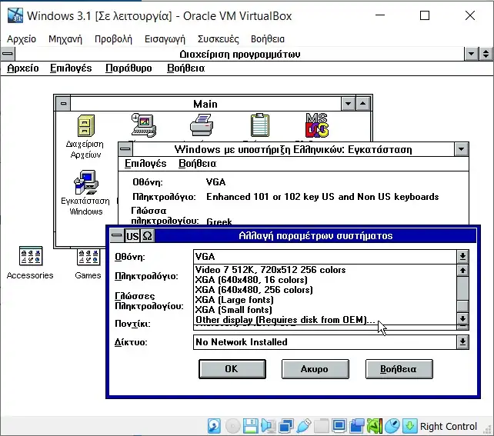Click the Δίκτυο field No Network Installed
This screenshot has height=436, width=494.
[x=325, y=342]
